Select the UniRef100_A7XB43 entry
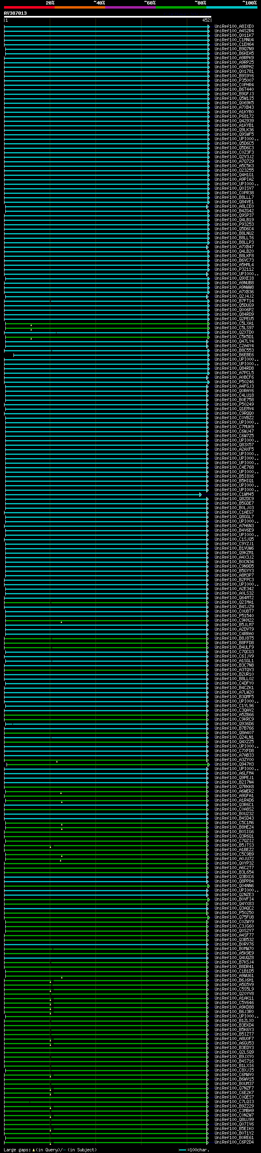The height and width of the screenshot is (1153, 261). 234,108
